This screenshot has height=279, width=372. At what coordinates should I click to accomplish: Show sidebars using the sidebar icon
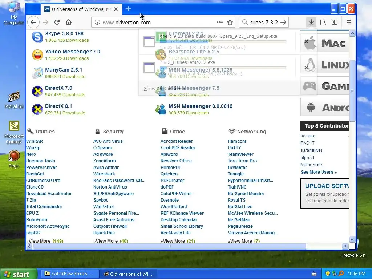tap(335, 22)
